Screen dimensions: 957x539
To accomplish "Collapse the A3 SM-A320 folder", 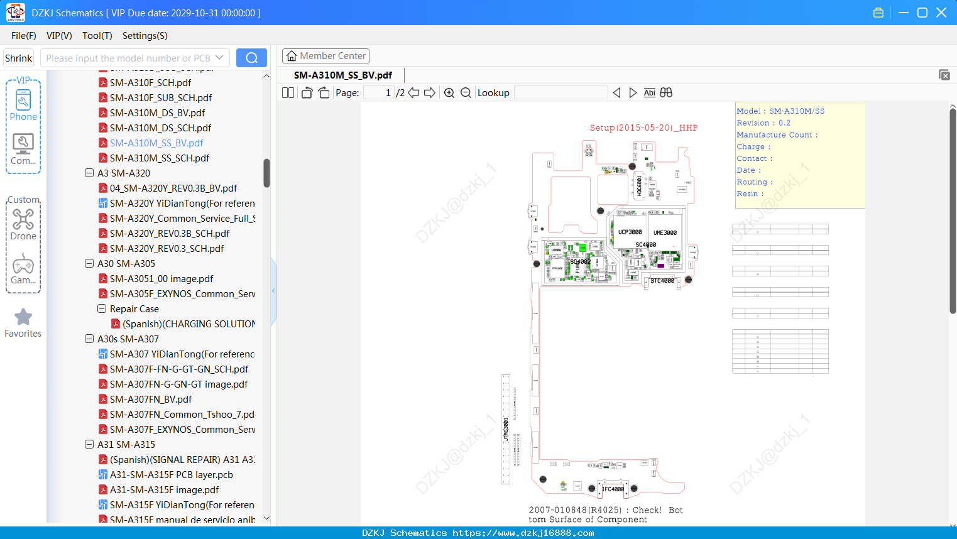I will tap(89, 173).
